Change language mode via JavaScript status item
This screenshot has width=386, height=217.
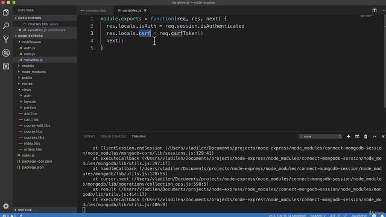(359, 216)
